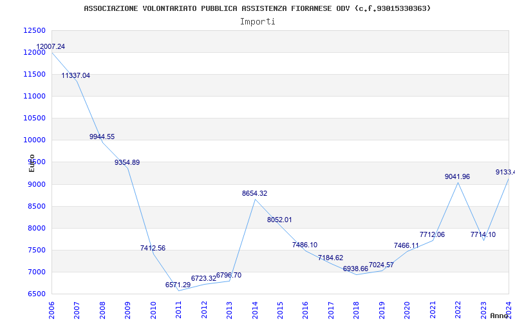Click the 12000 Euro axis value

35,53
